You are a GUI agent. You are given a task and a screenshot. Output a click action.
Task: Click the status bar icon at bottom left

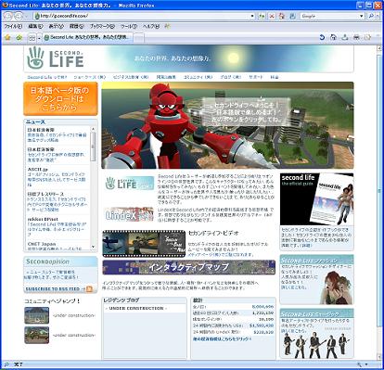(x=6, y=364)
